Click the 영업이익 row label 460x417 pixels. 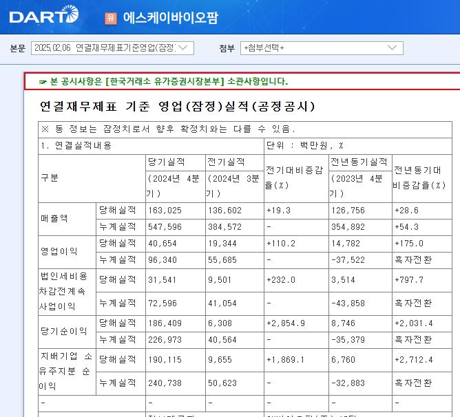[67, 252]
